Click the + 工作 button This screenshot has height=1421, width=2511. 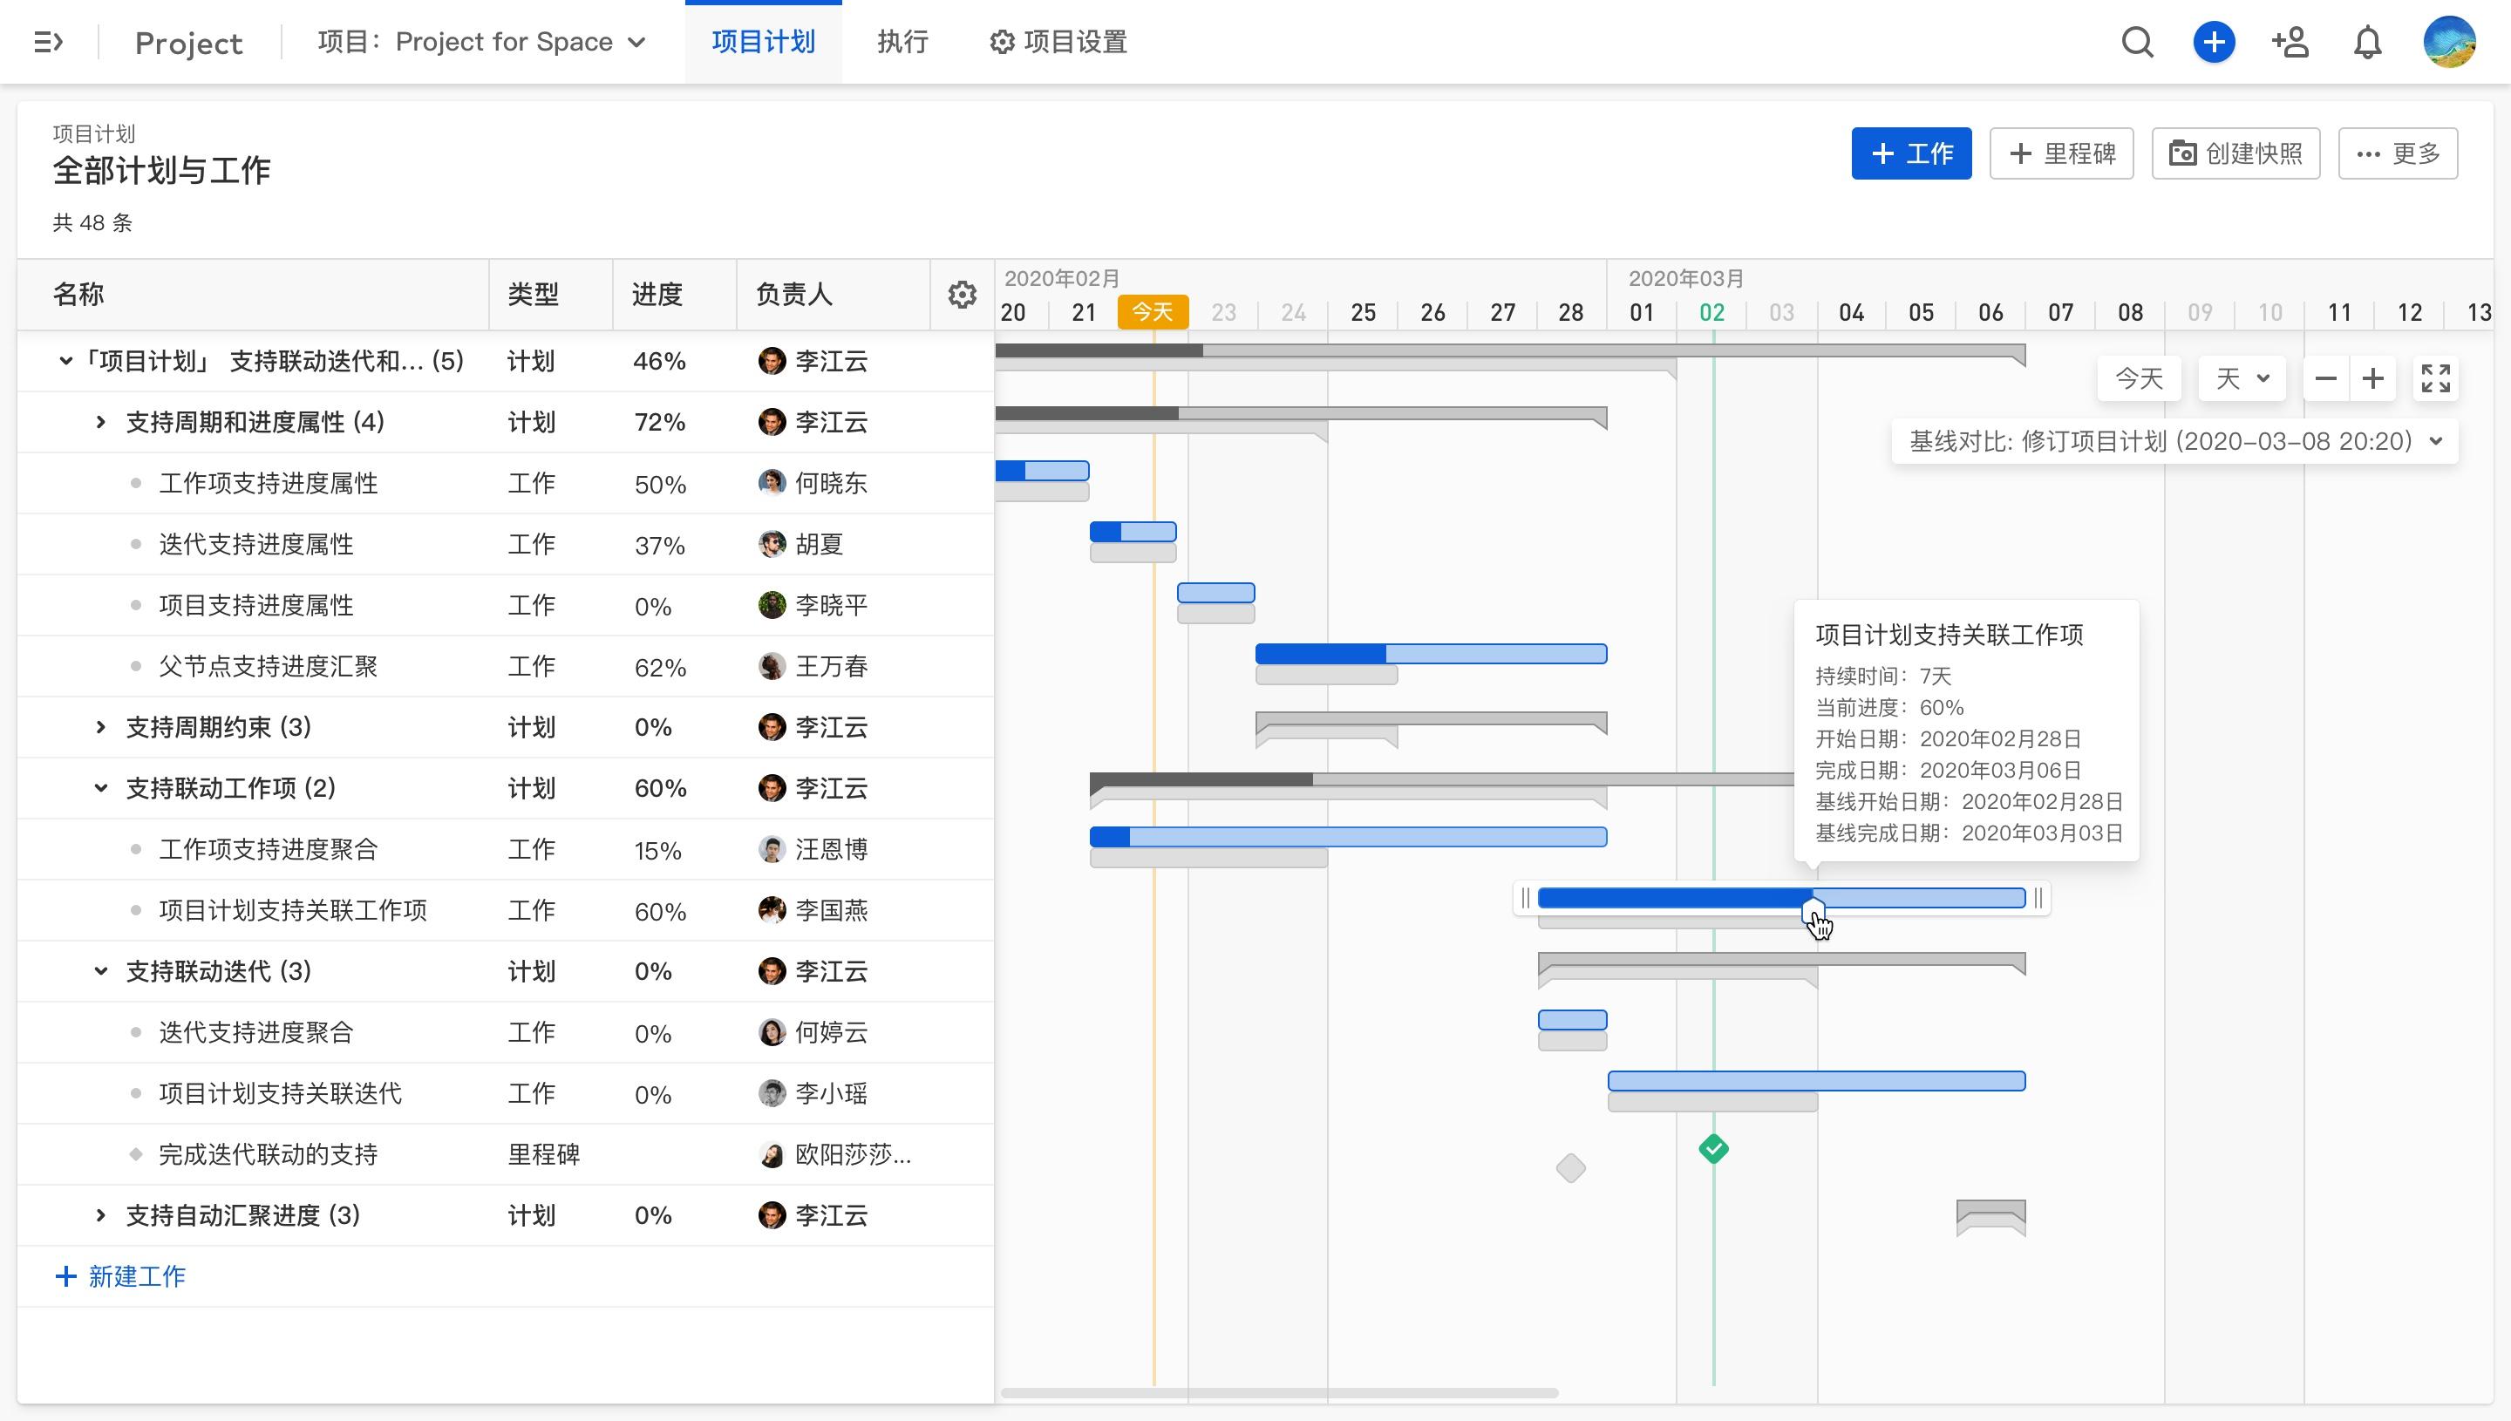click(1911, 153)
